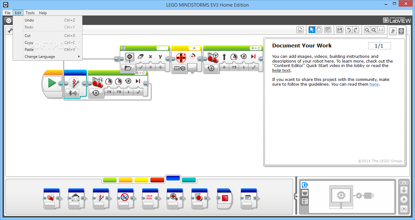Switch to the yellow Sensor palette tab
Viewport: 415px width, 220px height.
pyautogui.click(x=141, y=180)
